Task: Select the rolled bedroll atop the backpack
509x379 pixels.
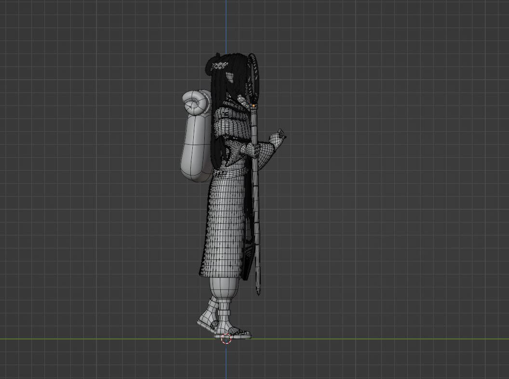Action: [x=196, y=102]
